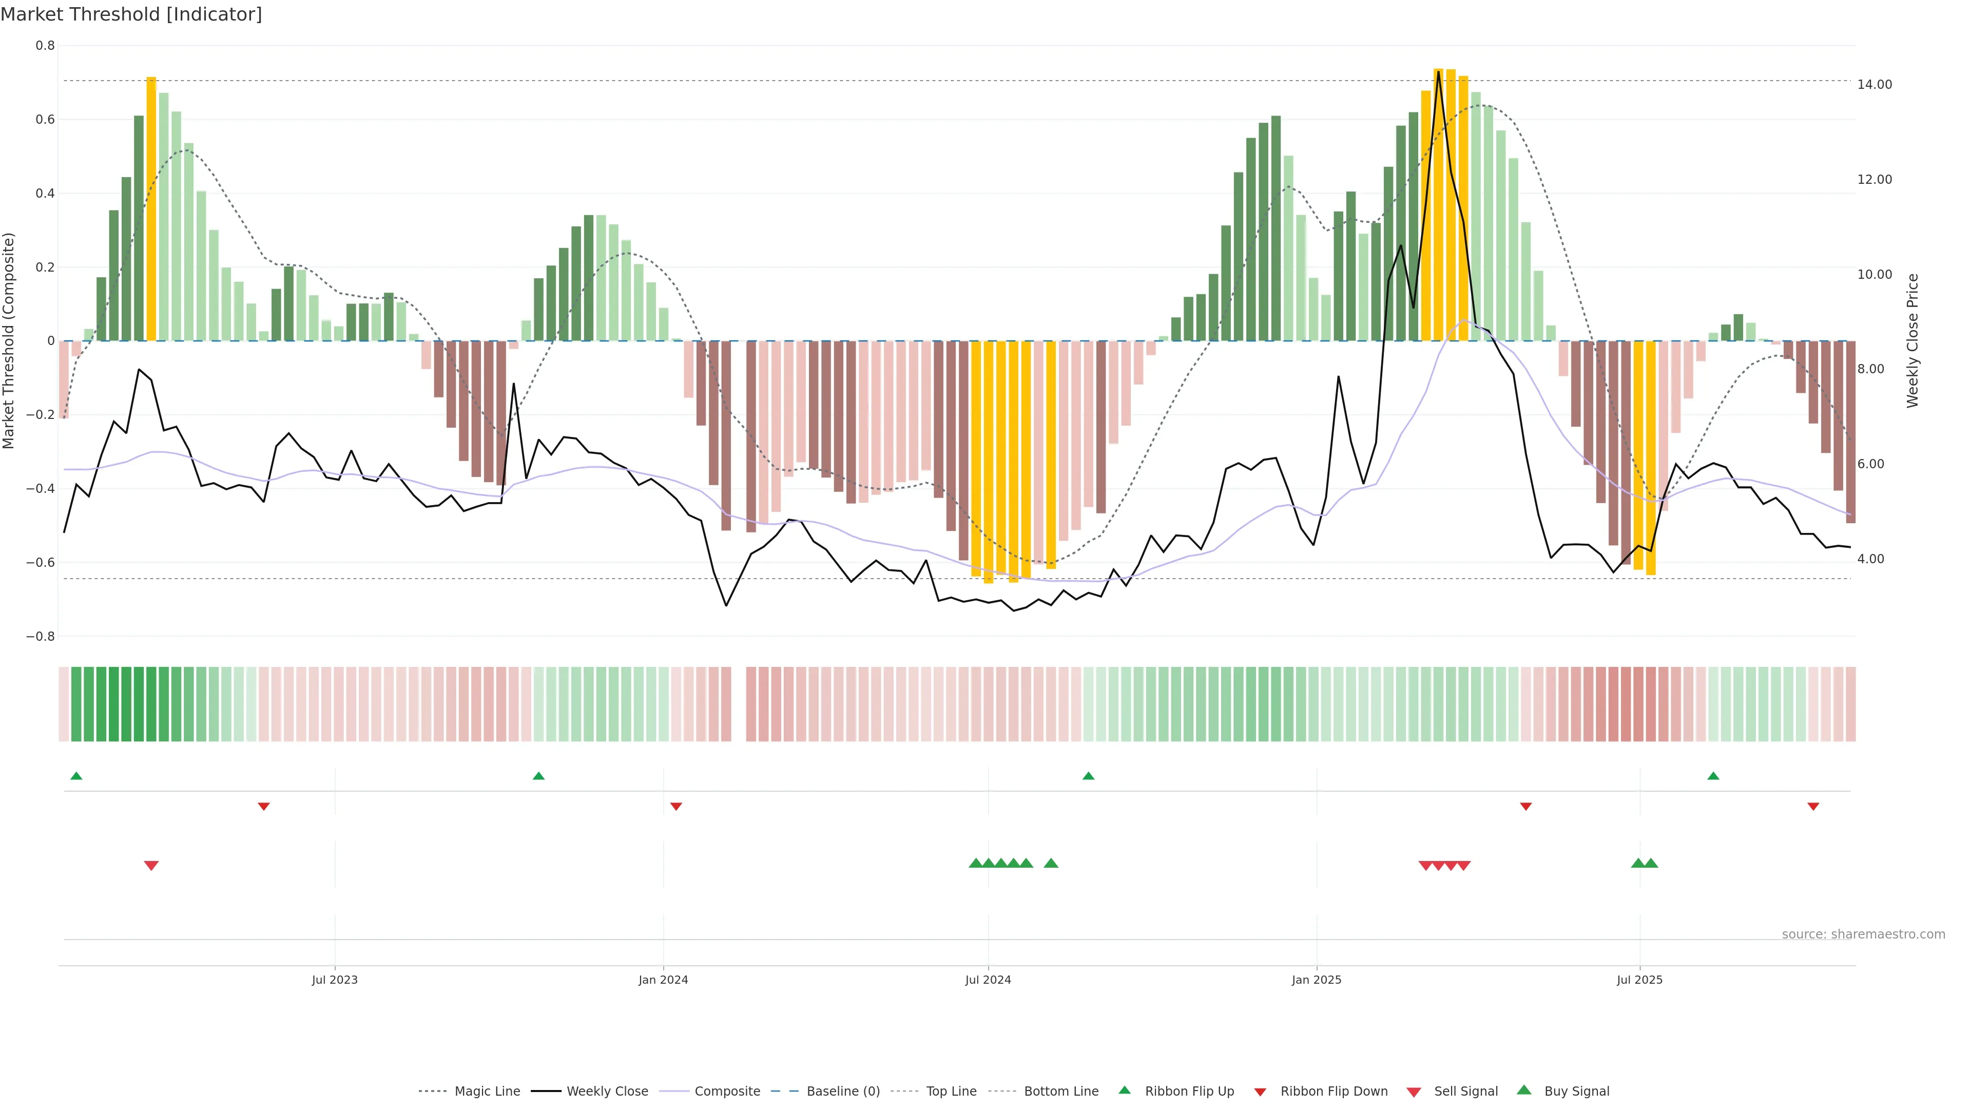Click the leftmost Ribbon Flip Up marker
Screen dimensions: 1971x1109
click(76, 776)
